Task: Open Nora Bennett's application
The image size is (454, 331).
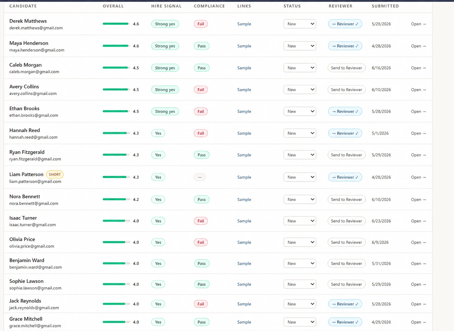Action: 418,199
